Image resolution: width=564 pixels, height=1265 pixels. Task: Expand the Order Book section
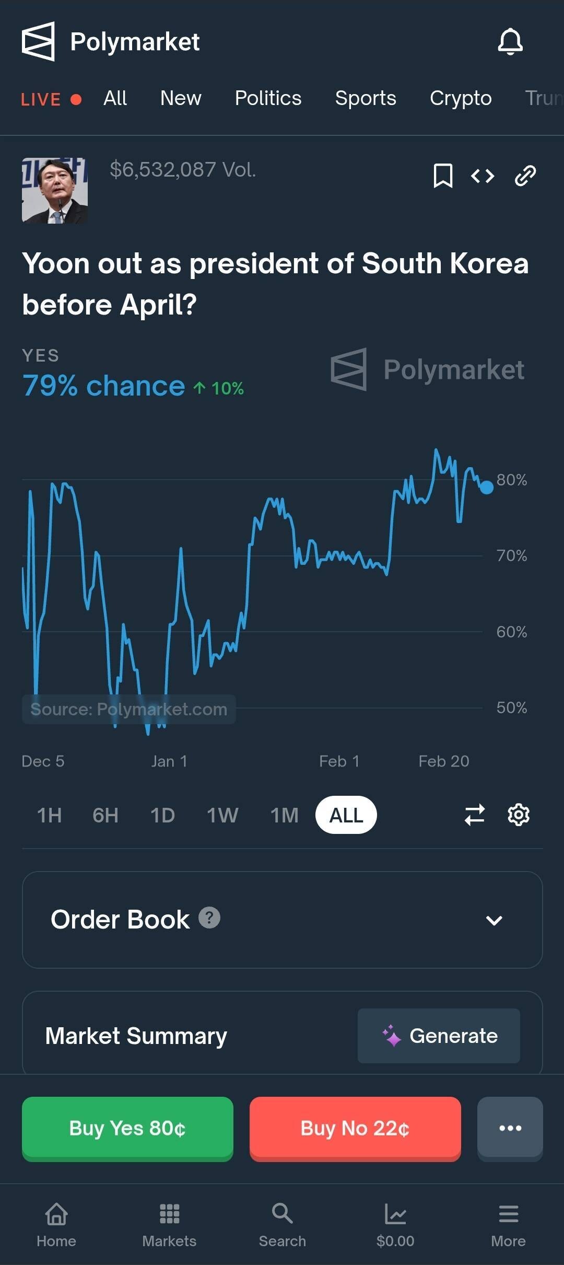pyautogui.click(x=494, y=920)
